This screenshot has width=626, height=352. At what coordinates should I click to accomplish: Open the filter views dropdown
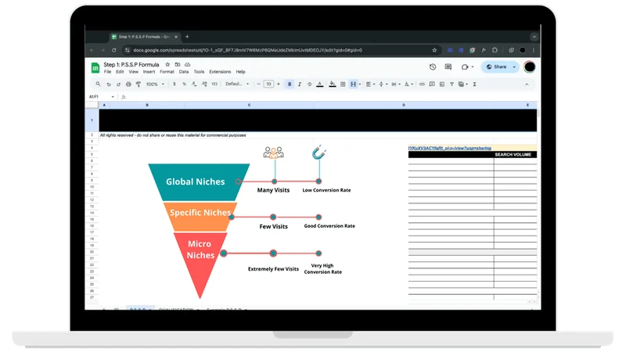(x=463, y=84)
